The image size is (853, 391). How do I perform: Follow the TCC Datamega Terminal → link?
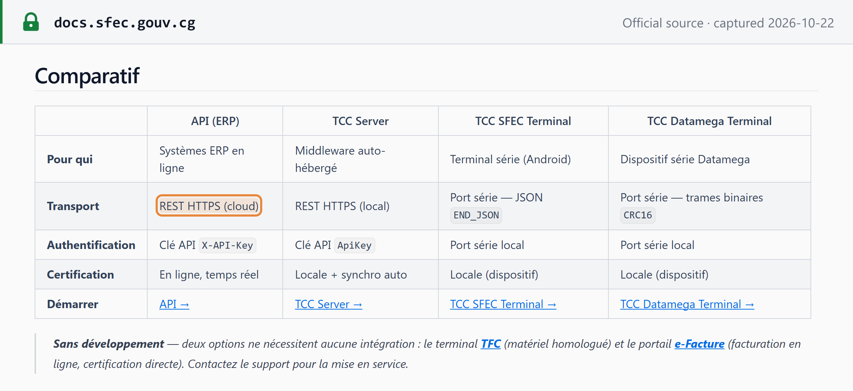pos(687,304)
